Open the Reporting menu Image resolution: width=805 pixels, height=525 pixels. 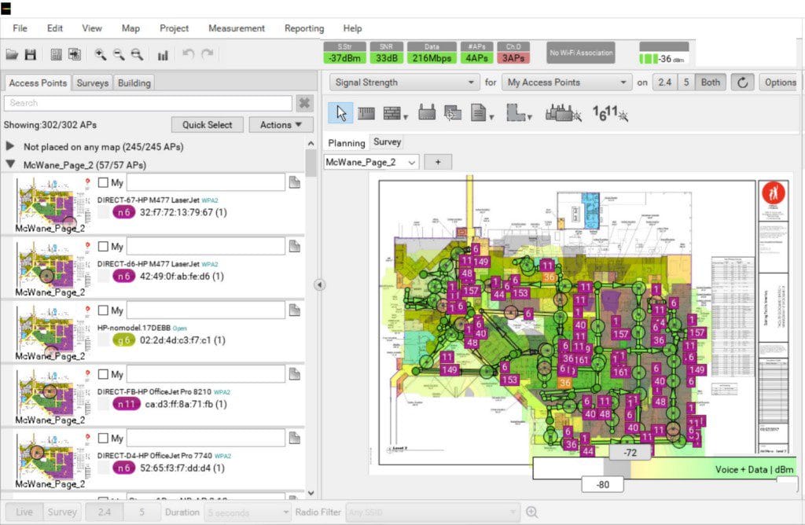pos(304,28)
